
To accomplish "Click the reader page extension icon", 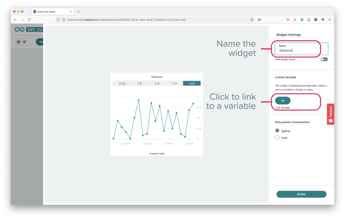I will (309, 20).
